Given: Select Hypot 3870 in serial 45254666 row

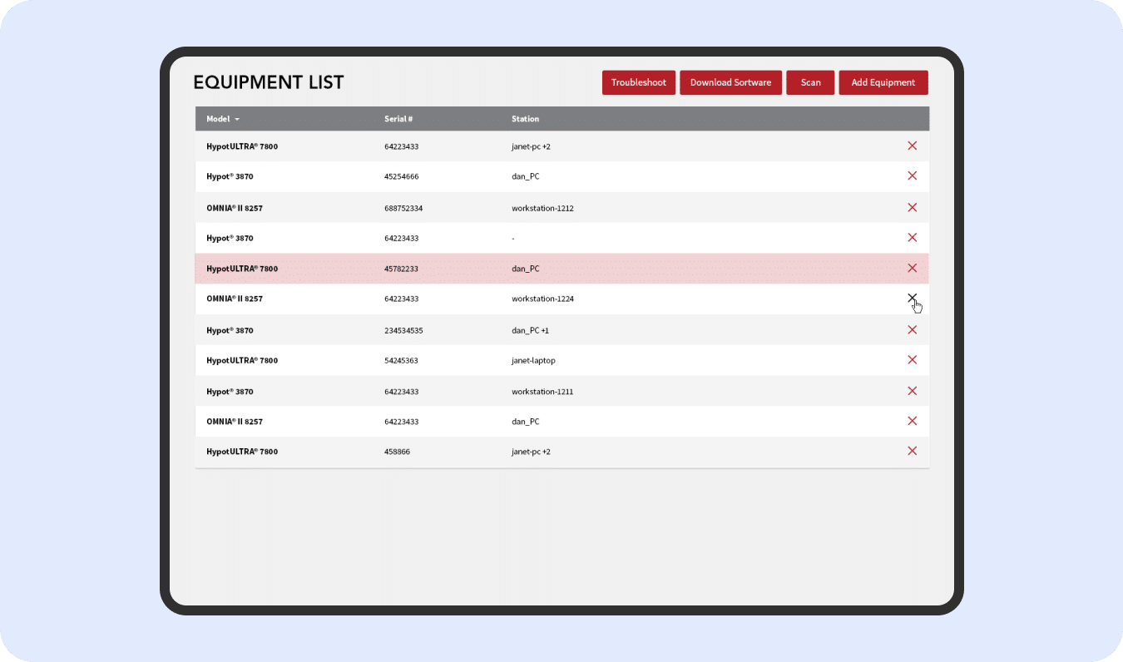Looking at the screenshot, I should [230, 176].
